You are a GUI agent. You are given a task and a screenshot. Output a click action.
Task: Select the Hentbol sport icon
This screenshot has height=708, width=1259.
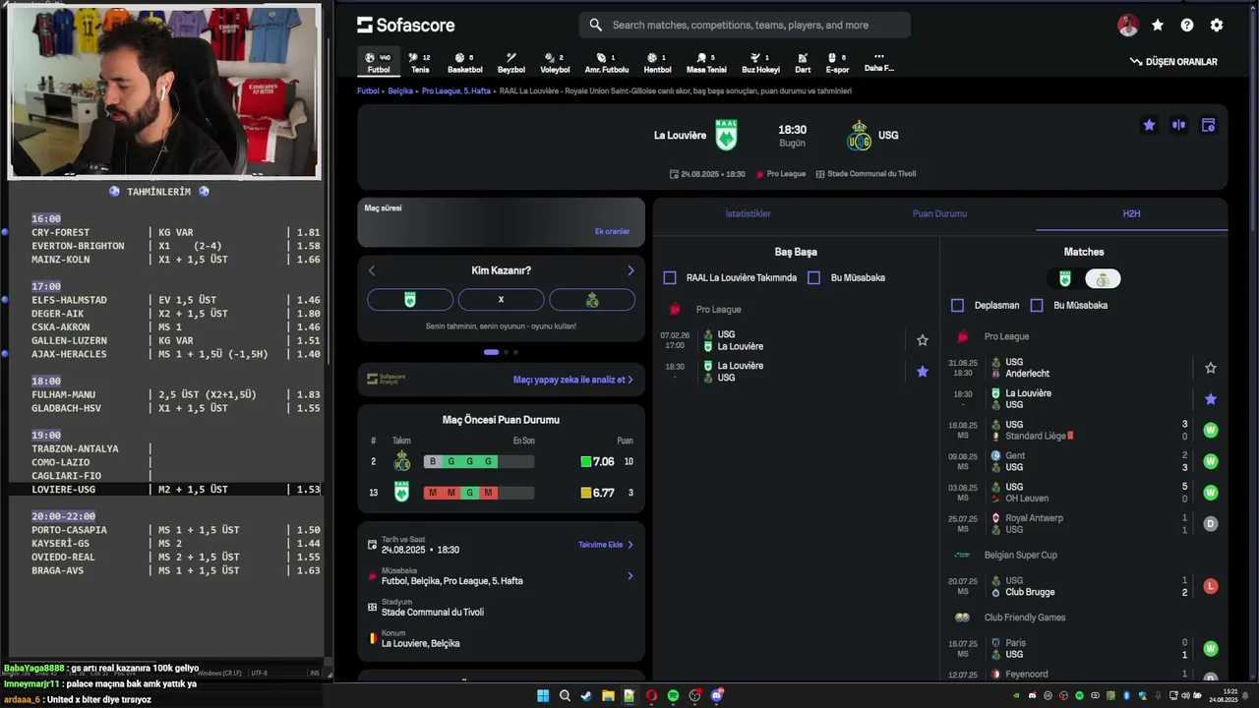[x=657, y=63]
